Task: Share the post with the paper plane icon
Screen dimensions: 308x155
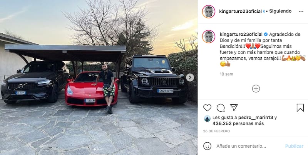Action: pyautogui.click(x=234, y=108)
